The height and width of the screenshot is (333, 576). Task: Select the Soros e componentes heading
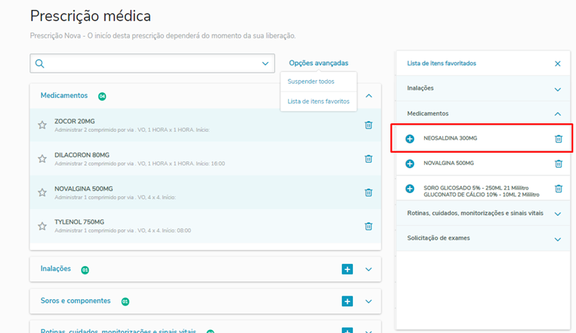(x=76, y=301)
